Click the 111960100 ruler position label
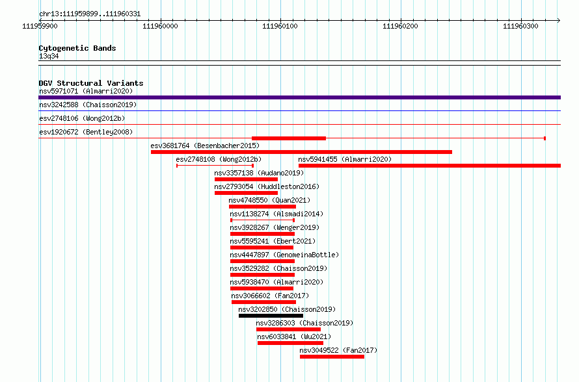The height and width of the screenshot is (382, 579). click(280, 26)
